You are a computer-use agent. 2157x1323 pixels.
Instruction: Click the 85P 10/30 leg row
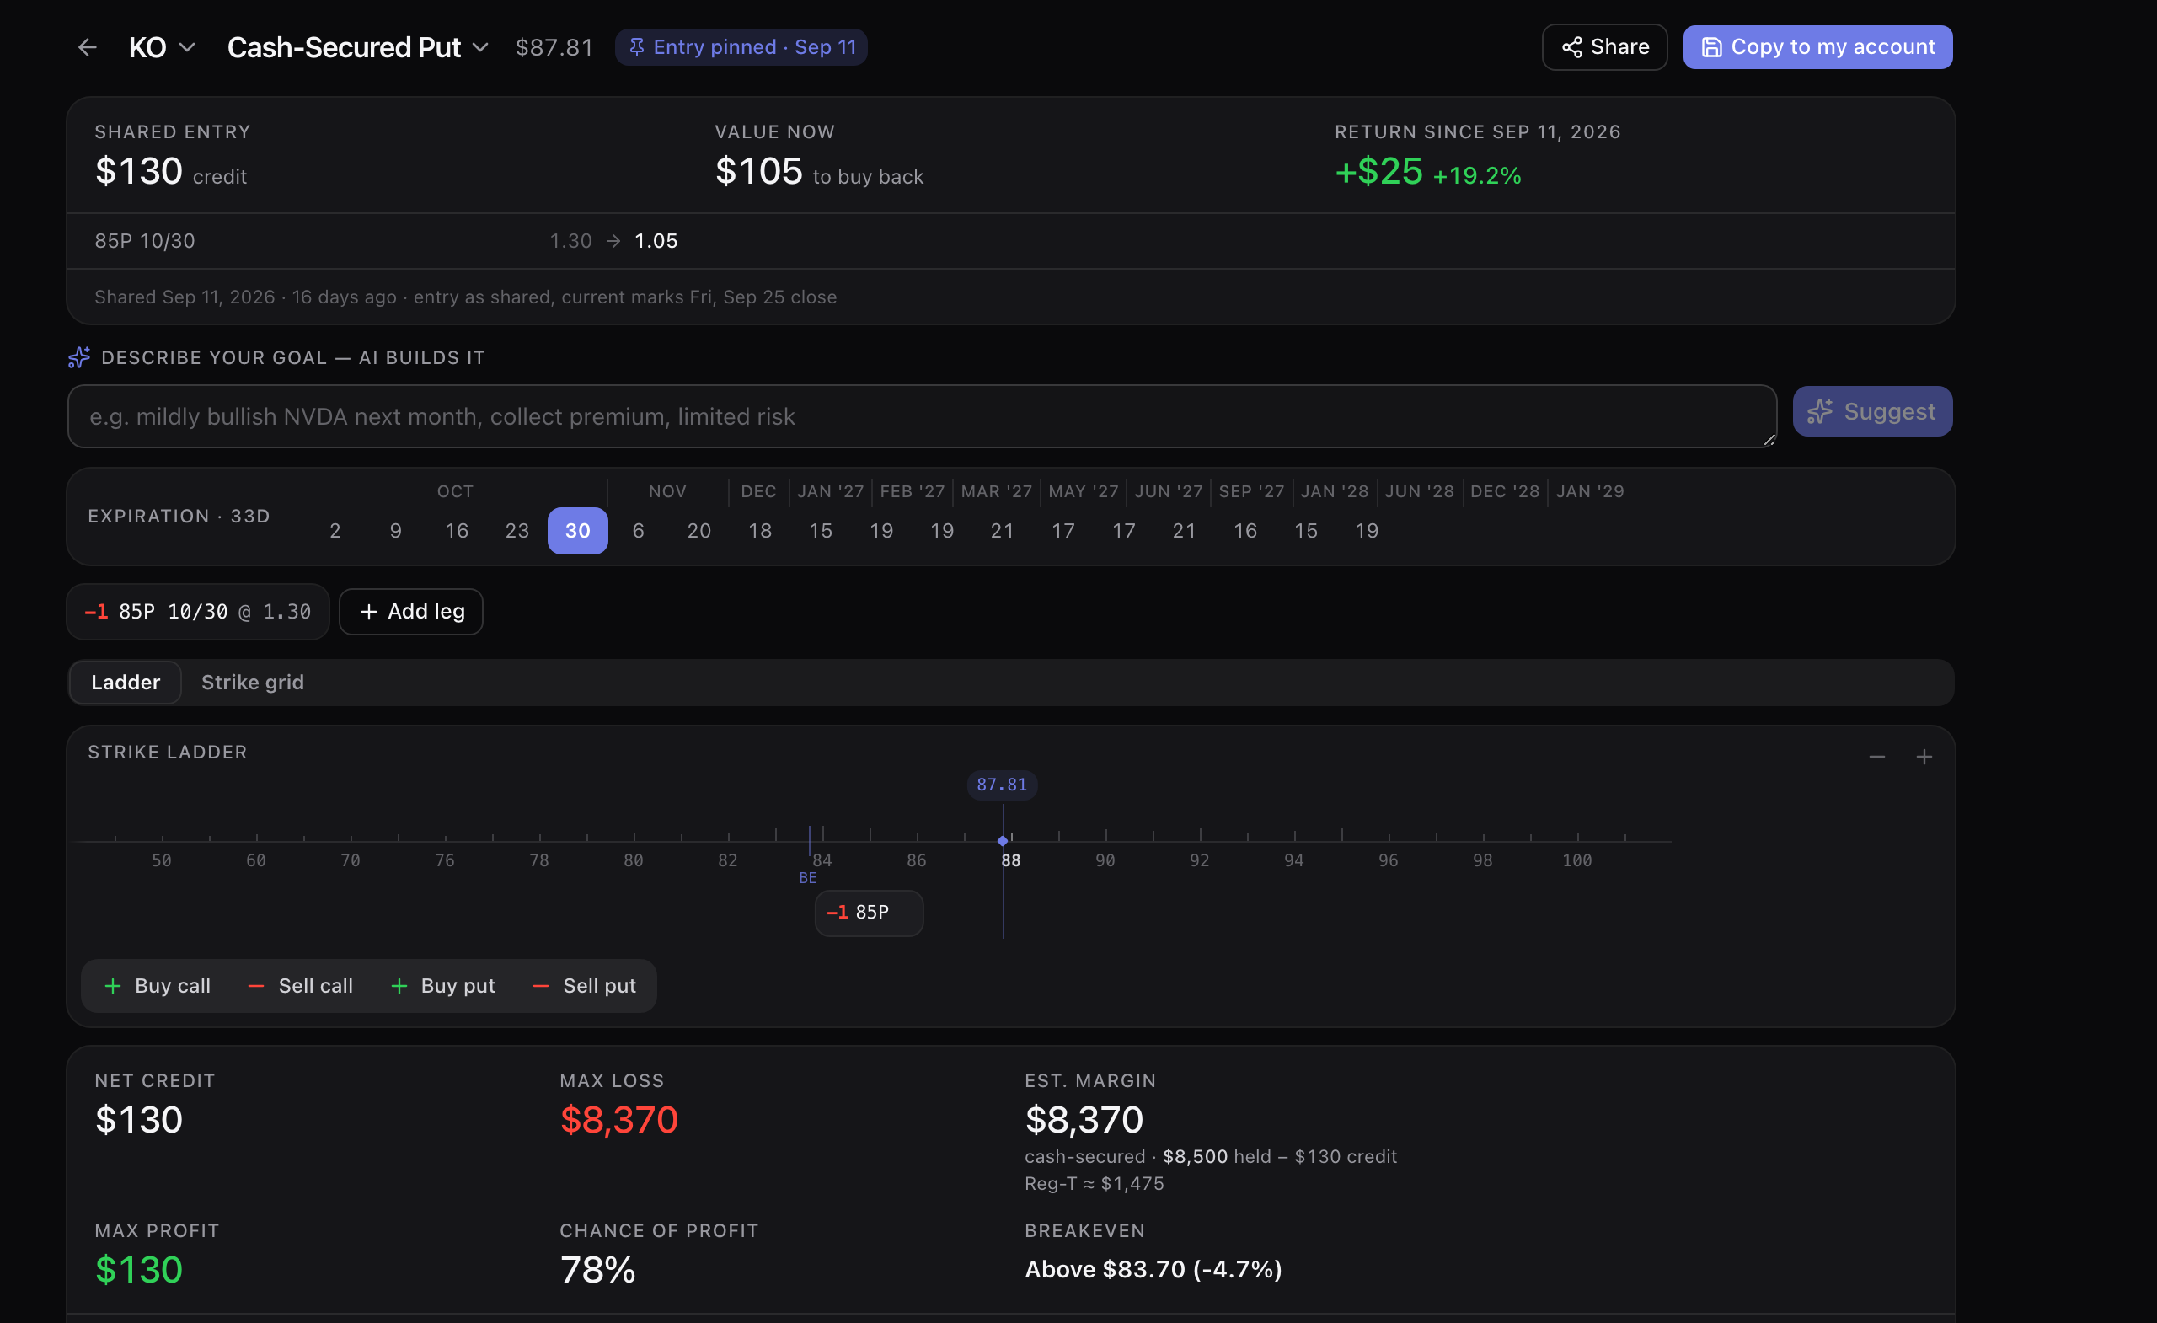click(1010, 241)
